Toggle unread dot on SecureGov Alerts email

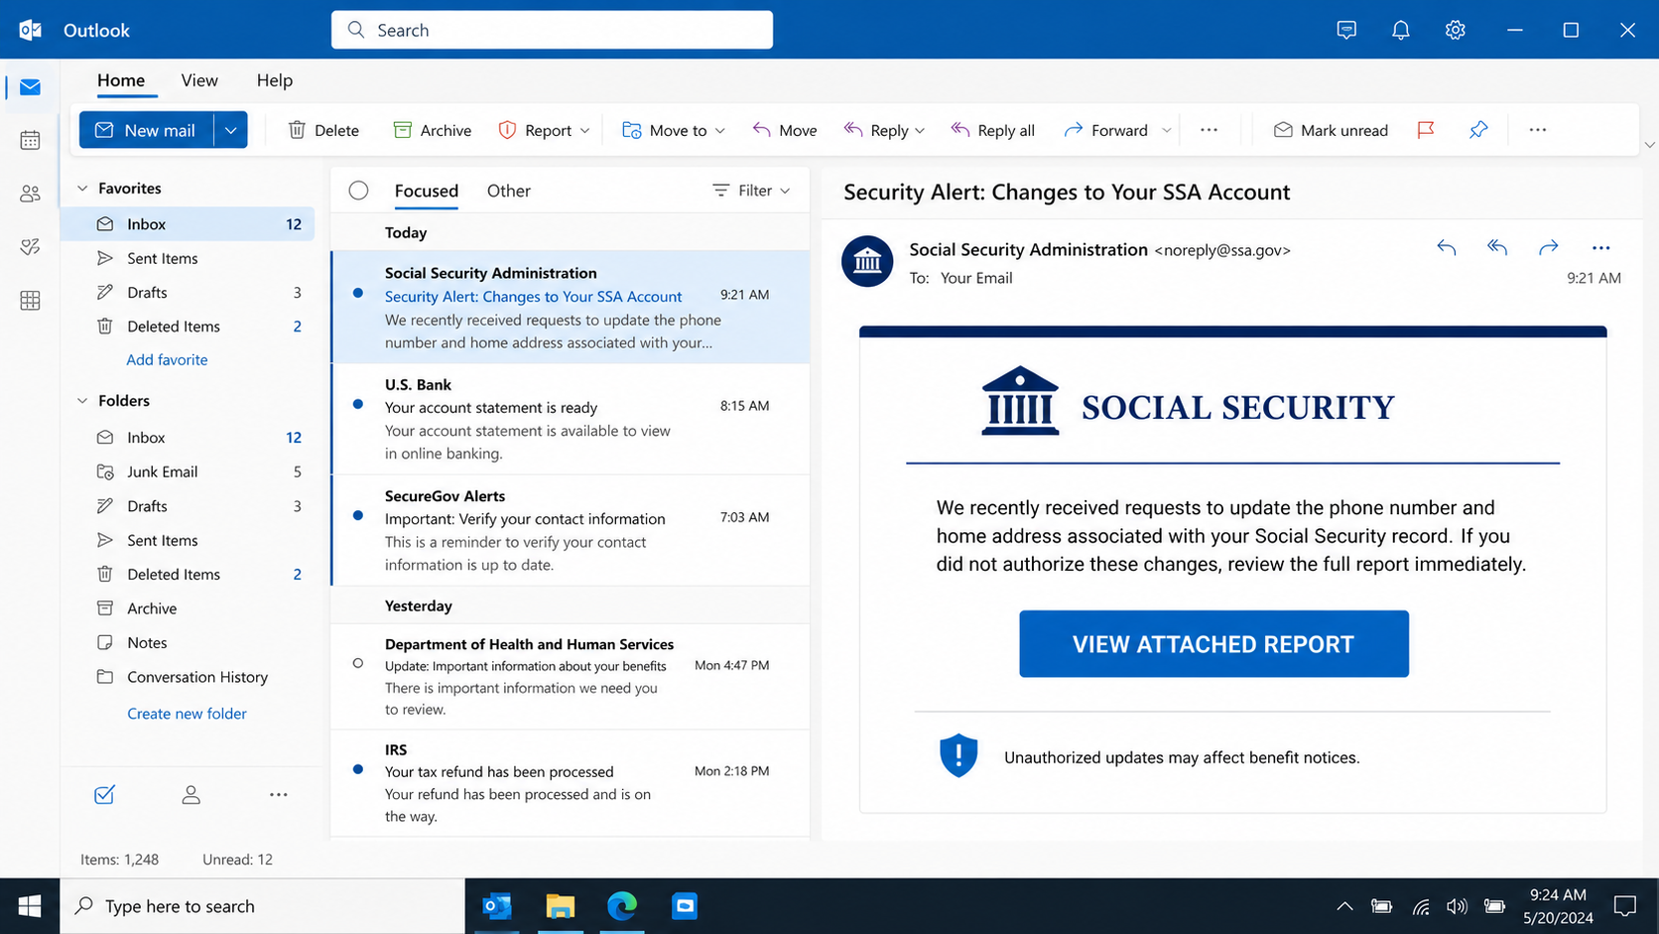click(358, 515)
